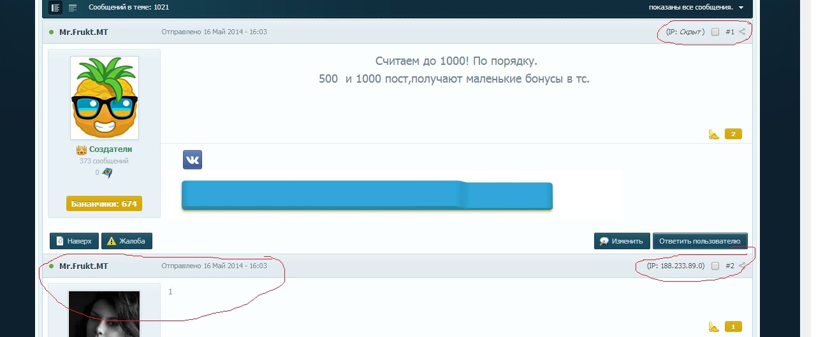Viewport: 816px width, 337px height.
Task: Open Mr.Frukt.MT profile from post #2
Action: pyautogui.click(x=84, y=266)
